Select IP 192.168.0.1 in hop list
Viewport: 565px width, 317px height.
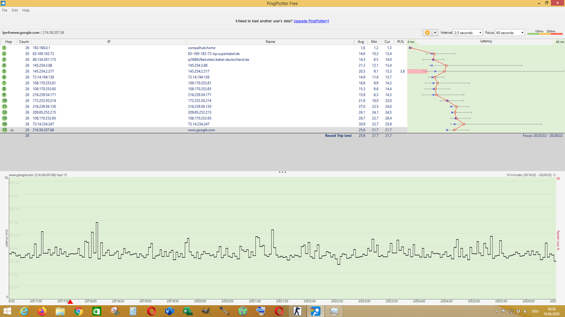click(41, 48)
